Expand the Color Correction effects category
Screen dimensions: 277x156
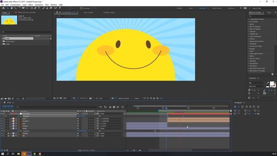click(x=248, y=36)
